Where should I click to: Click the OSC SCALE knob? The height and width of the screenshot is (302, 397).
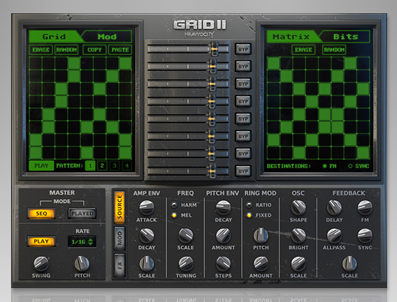[298, 264]
